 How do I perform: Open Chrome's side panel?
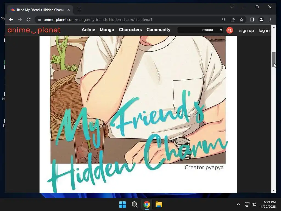tap(252, 20)
